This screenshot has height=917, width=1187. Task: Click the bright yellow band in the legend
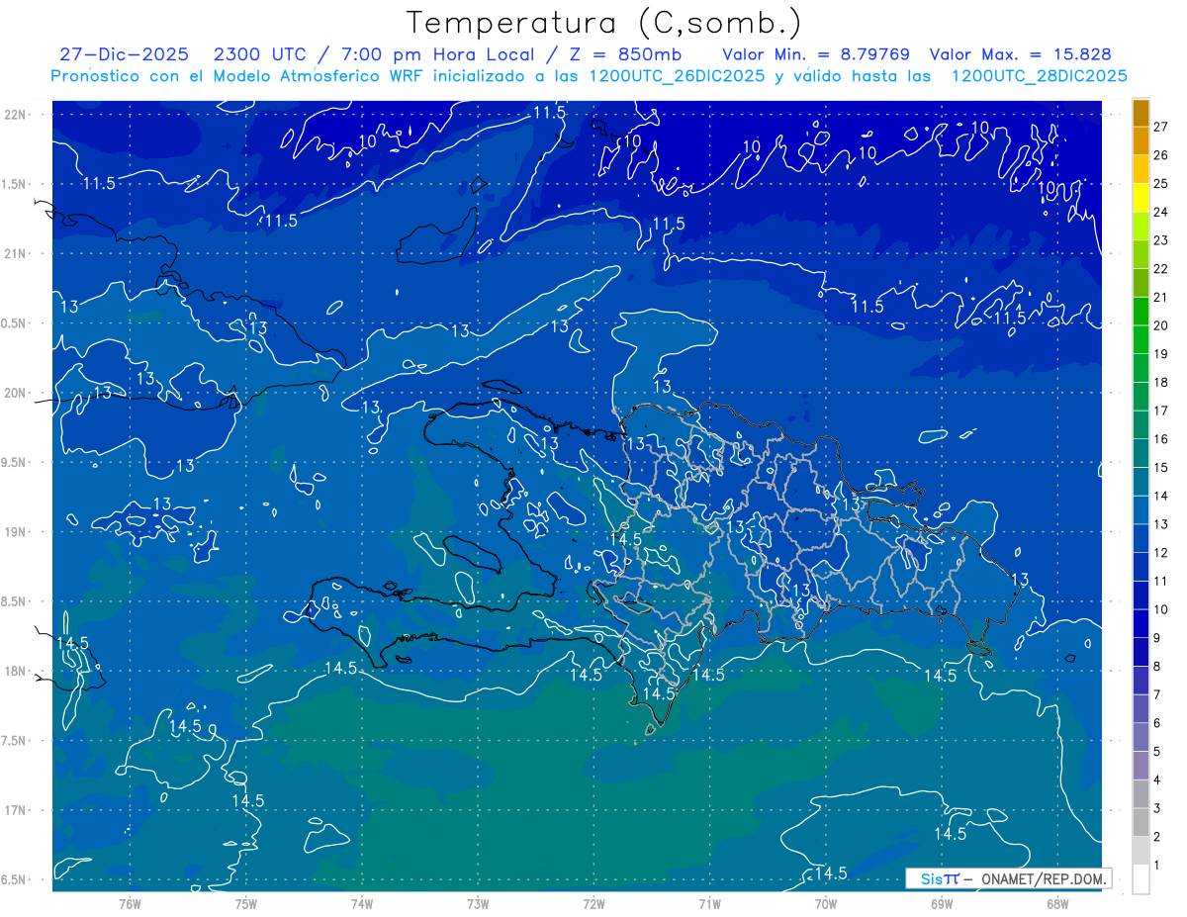coord(1141,198)
